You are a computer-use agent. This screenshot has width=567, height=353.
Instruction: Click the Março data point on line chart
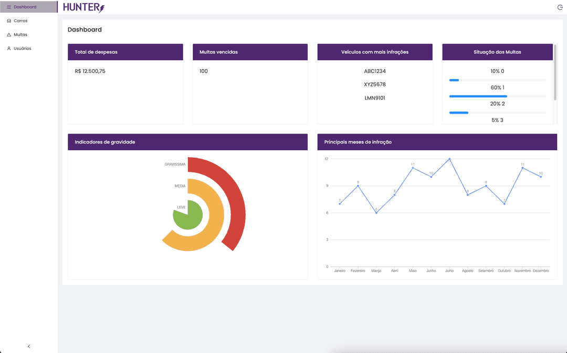pos(376,213)
